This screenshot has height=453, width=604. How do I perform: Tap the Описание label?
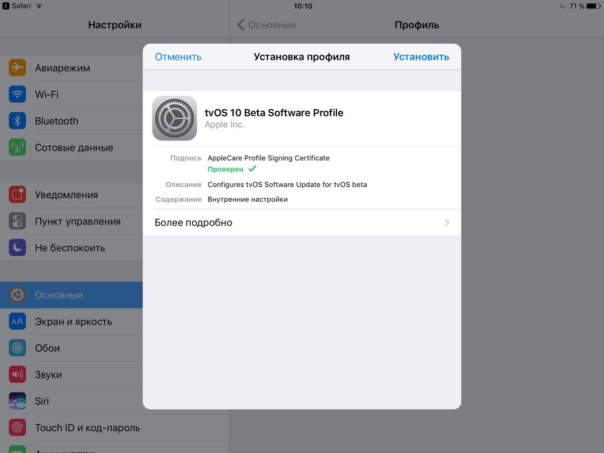pos(184,185)
